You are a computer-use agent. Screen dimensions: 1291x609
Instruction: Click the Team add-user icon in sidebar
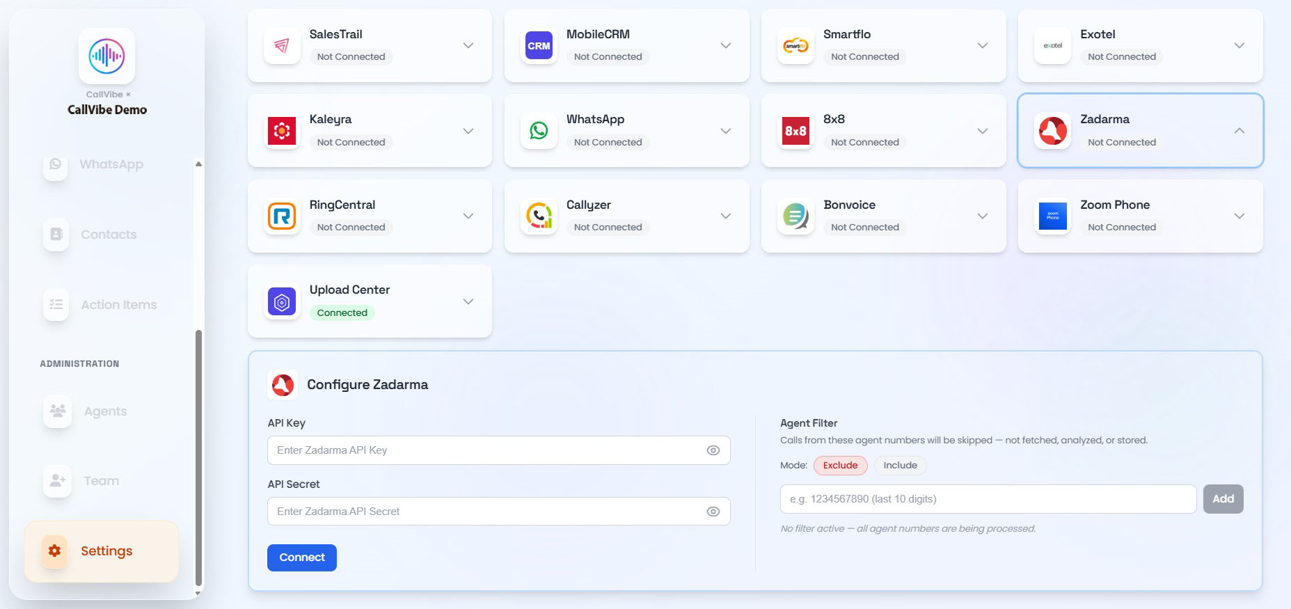58,481
